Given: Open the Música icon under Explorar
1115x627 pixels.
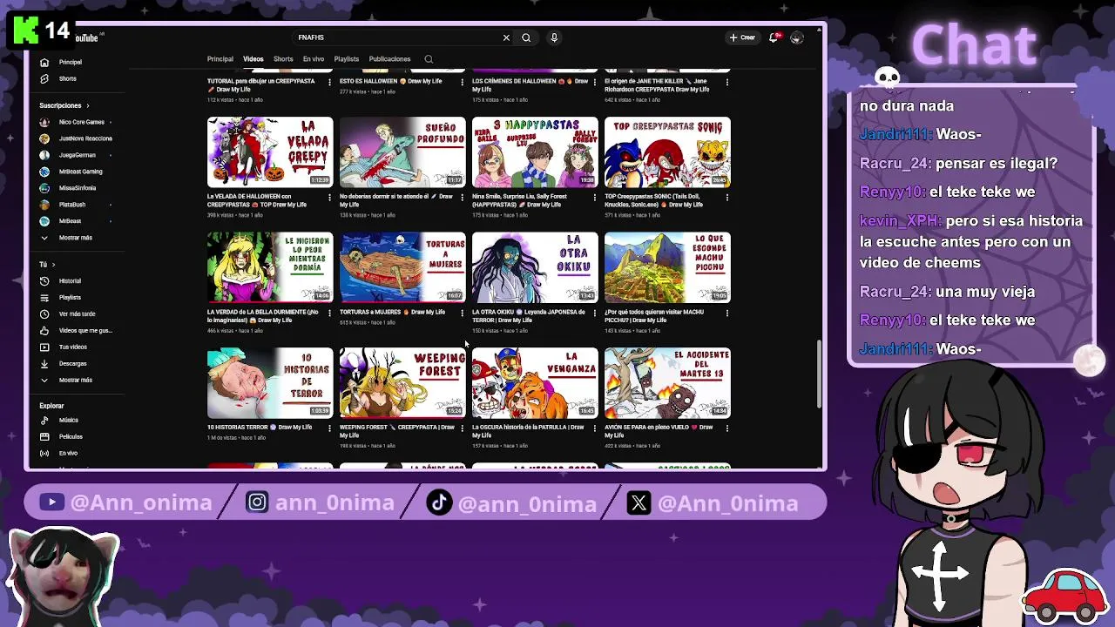Looking at the screenshot, I should click(44, 421).
